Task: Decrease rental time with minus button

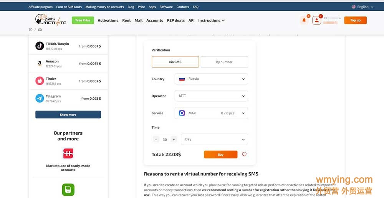Action: point(156,140)
